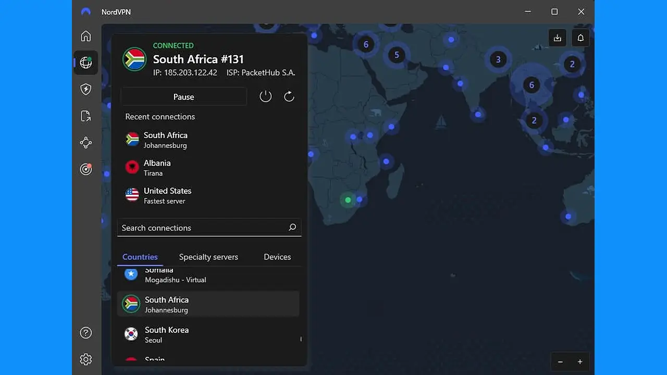
Task: Click the United States flag in Recent connections
Action: [x=132, y=195]
